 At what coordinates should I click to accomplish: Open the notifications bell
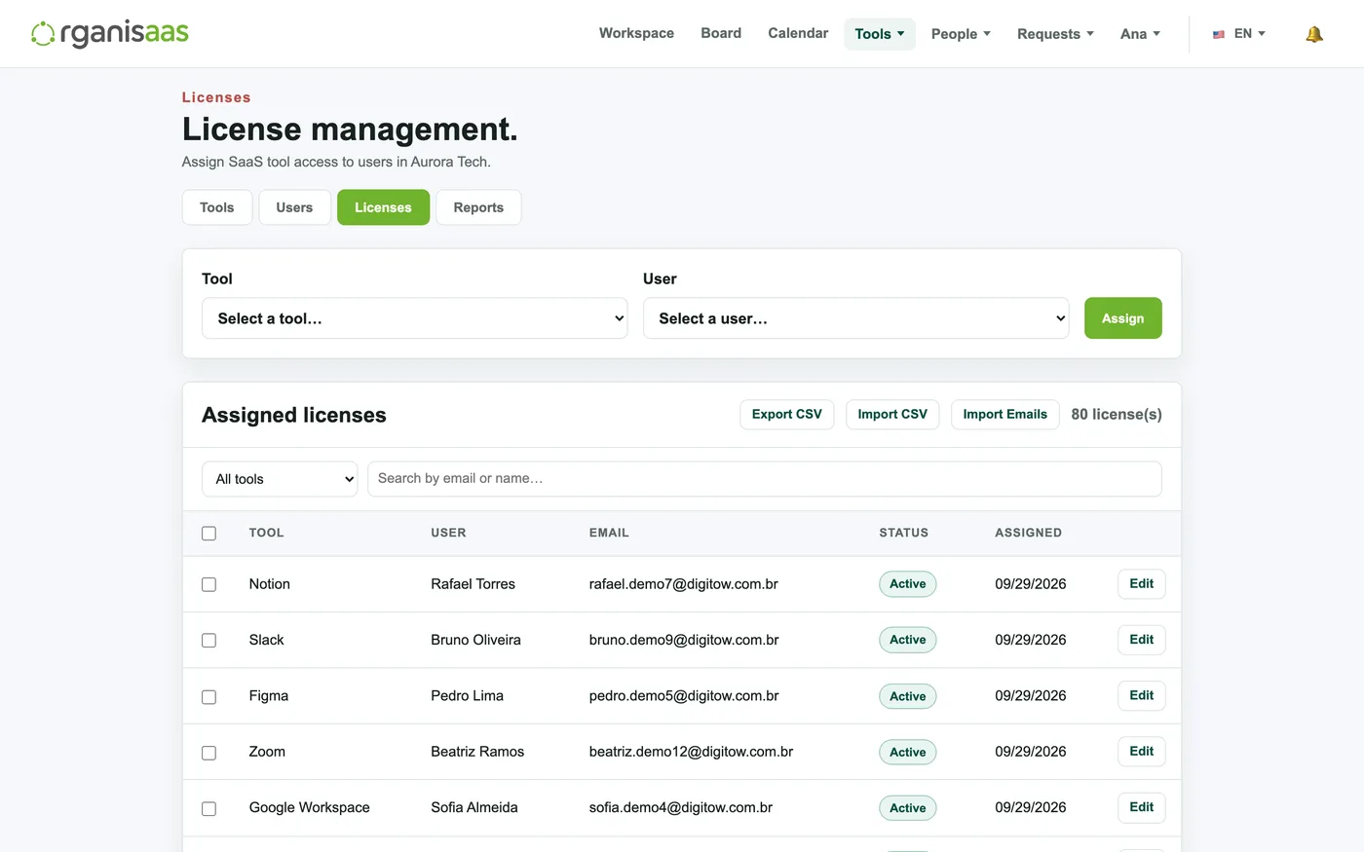(1314, 34)
